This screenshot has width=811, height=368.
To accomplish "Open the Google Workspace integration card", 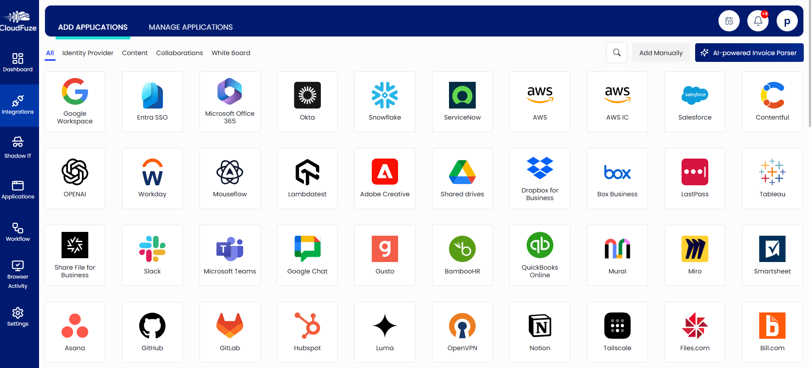I will tap(75, 102).
